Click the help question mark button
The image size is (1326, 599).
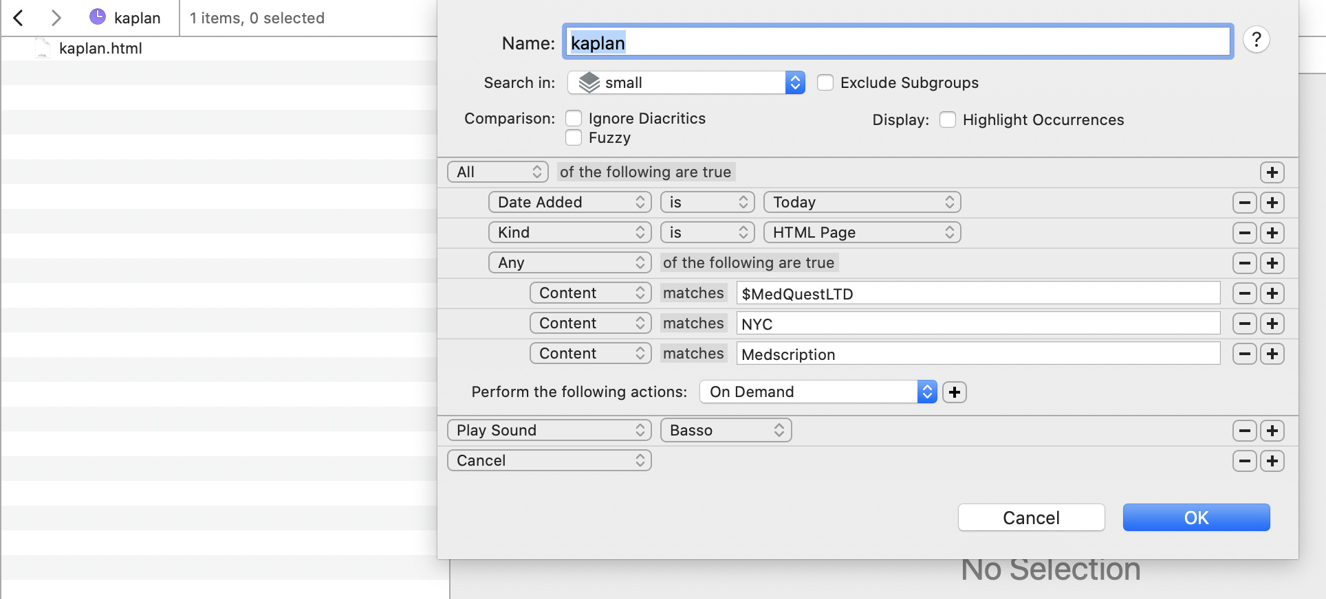[1256, 40]
